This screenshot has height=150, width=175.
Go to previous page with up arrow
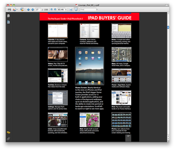(x=28, y=10)
